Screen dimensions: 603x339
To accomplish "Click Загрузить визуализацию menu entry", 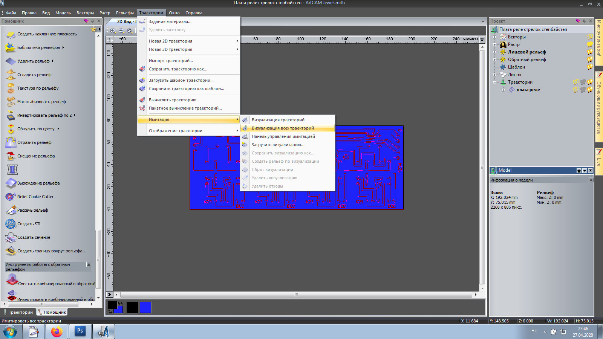I will (287, 145).
